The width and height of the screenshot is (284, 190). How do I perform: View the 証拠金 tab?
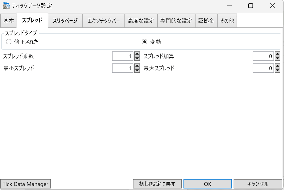[206, 20]
